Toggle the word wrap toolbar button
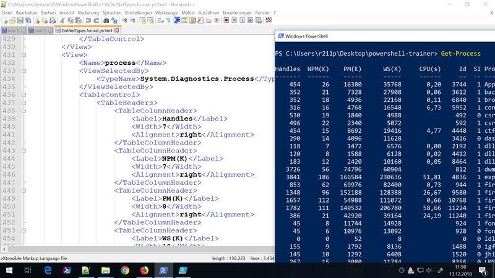Screen dimensions: 495x278 coord(160,20)
